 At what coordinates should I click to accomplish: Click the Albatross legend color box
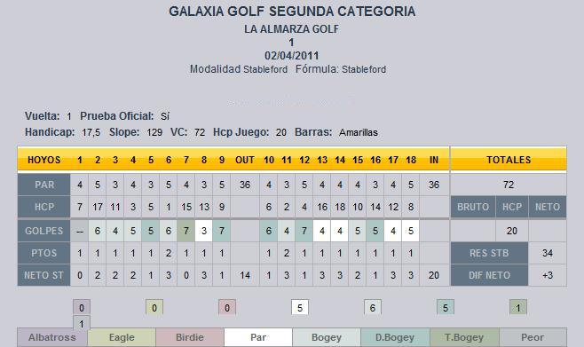(x=52, y=337)
